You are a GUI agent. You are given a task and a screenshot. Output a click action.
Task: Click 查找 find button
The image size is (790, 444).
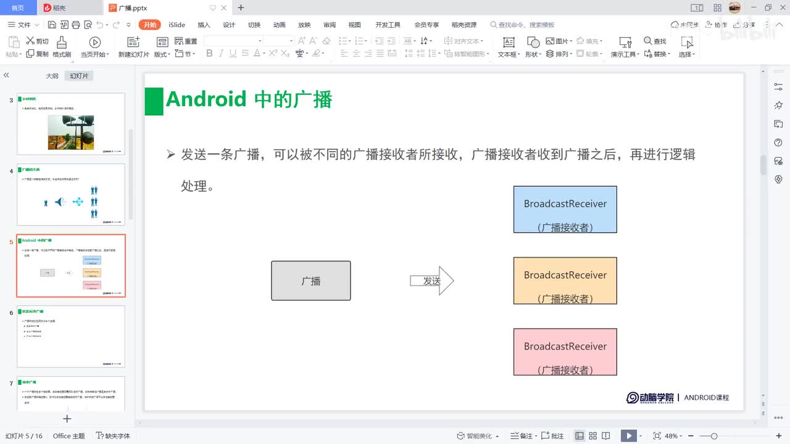pyautogui.click(x=655, y=41)
